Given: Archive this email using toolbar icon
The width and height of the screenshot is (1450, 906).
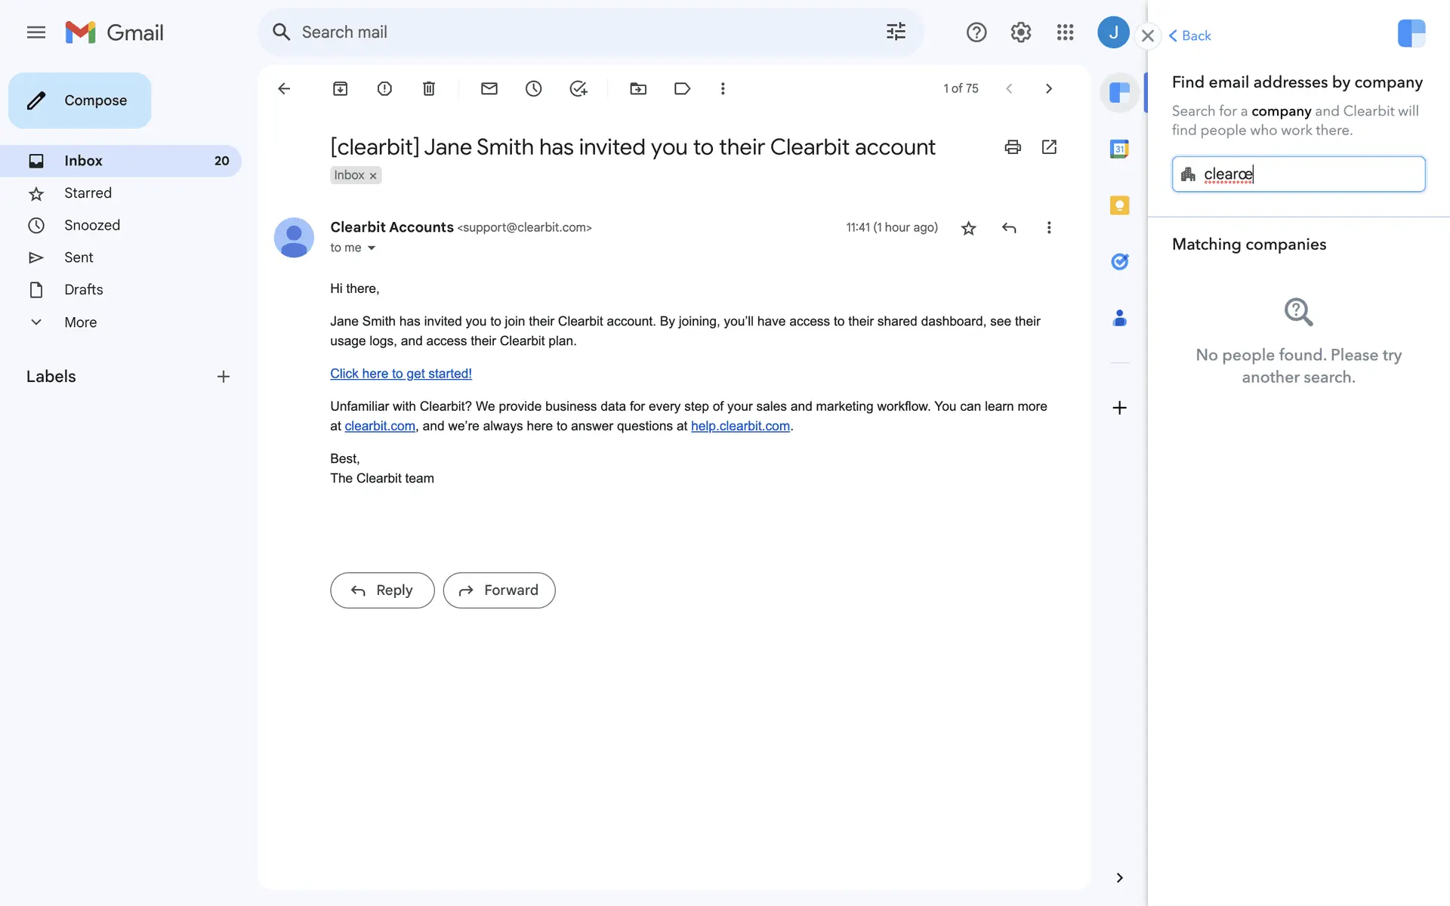Looking at the screenshot, I should click(x=340, y=88).
